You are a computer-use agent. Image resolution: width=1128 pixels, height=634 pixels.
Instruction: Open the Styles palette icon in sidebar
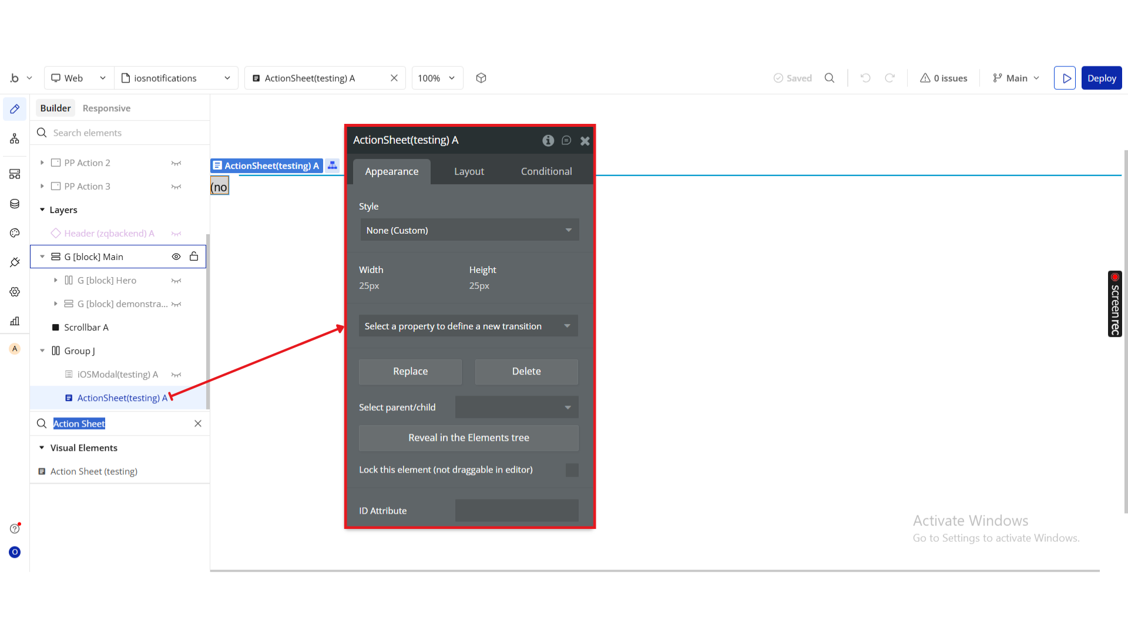[x=15, y=233]
